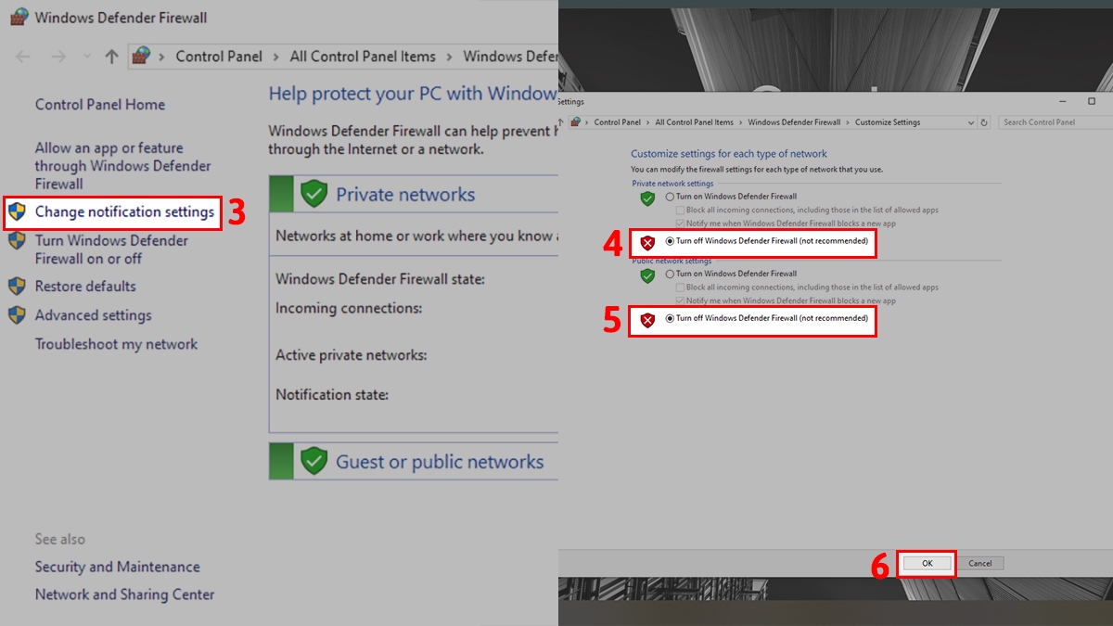Minimize the Customize Settings window

(x=1062, y=101)
